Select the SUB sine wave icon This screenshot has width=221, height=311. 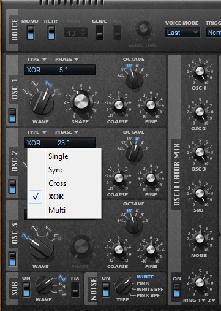(x=62, y=278)
